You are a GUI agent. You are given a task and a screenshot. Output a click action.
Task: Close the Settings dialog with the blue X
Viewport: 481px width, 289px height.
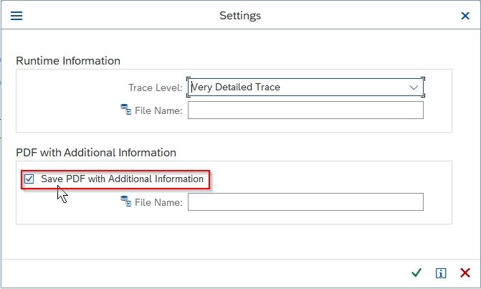coord(465,16)
